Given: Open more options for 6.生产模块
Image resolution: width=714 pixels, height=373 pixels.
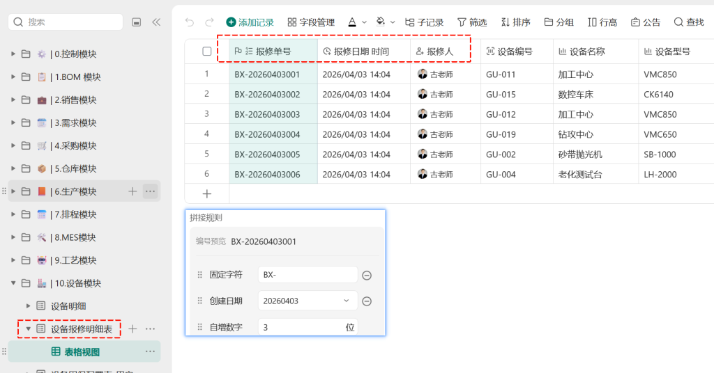Looking at the screenshot, I should coord(151,192).
